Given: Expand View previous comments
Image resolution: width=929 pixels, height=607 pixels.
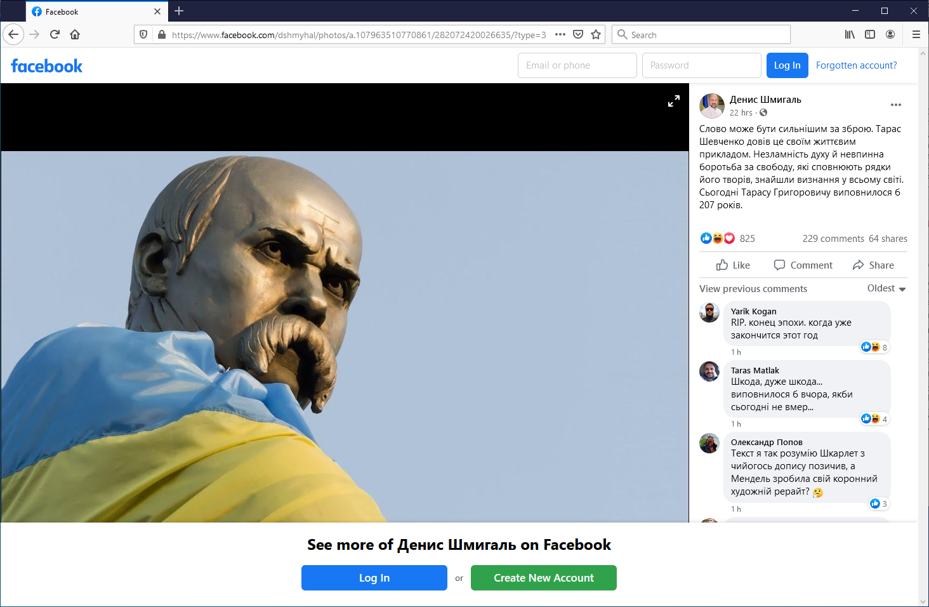Looking at the screenshot, I should pyautogui.click(x=753, y=289).
